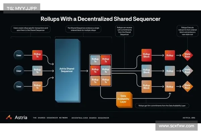
Task: Click the Astria logo icon in footer
Action: click(9, 117)
